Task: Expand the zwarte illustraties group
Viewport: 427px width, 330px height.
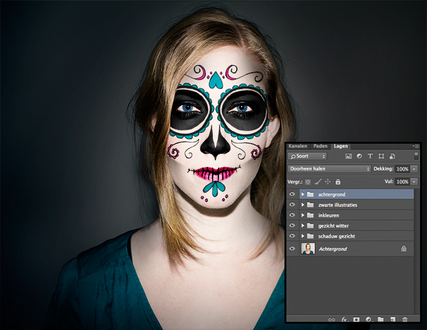Action: click(303, 205)
